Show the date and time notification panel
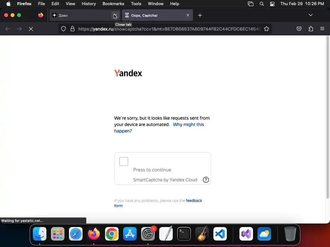Screen dimensions: 330x247 click(x=302, y=4)
